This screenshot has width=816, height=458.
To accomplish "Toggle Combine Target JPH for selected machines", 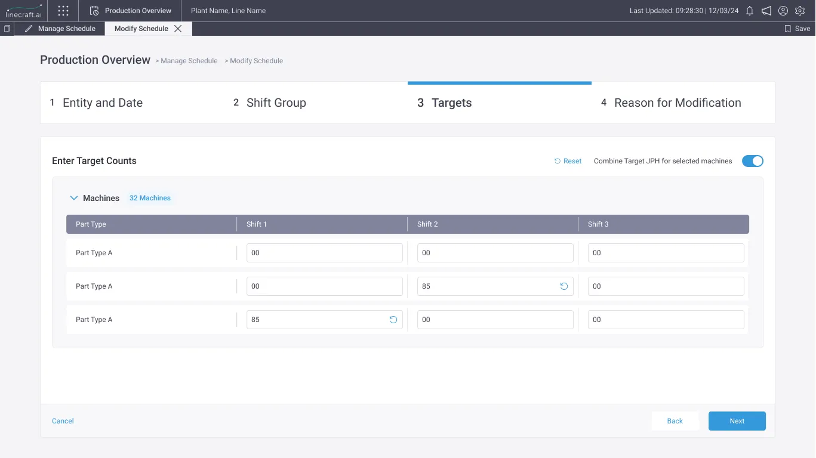I will coord(752,161).
